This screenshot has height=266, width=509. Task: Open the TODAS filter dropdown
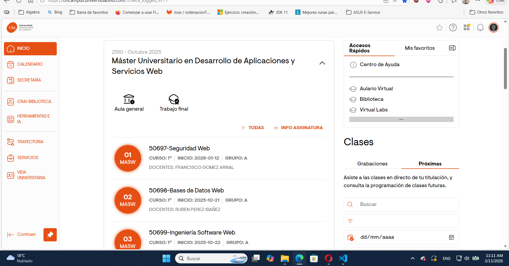(253, 128)
